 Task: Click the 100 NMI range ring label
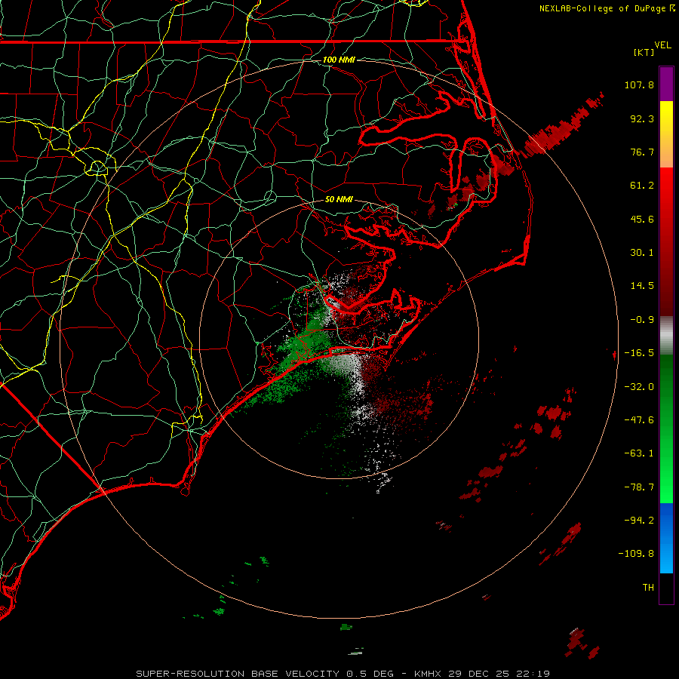pyautogui.click(x=339, y=60)
